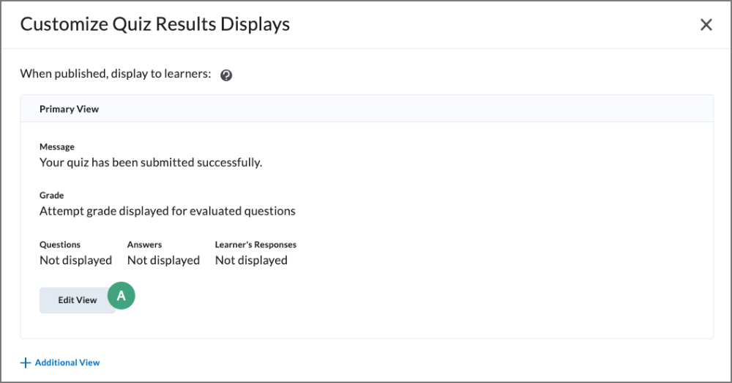Click the 'When published, display to learners' label
The image size is (732, 383).
tap(116, 74)
